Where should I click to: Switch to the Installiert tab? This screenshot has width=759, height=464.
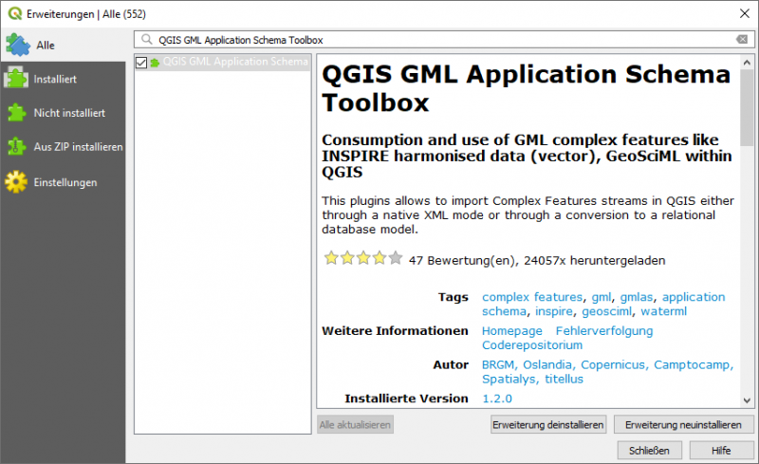(x=63, y=79)
